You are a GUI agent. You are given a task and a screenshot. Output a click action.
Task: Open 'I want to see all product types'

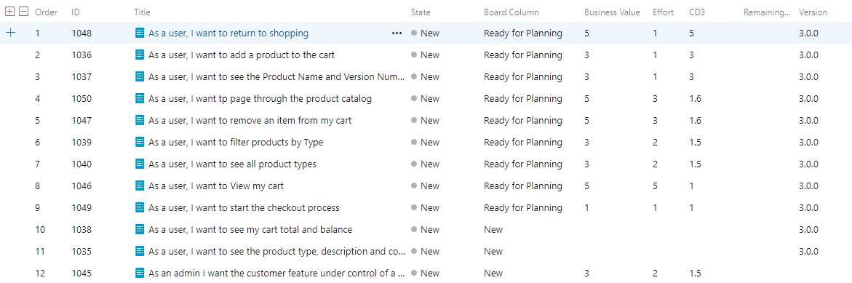pos(232,164)
